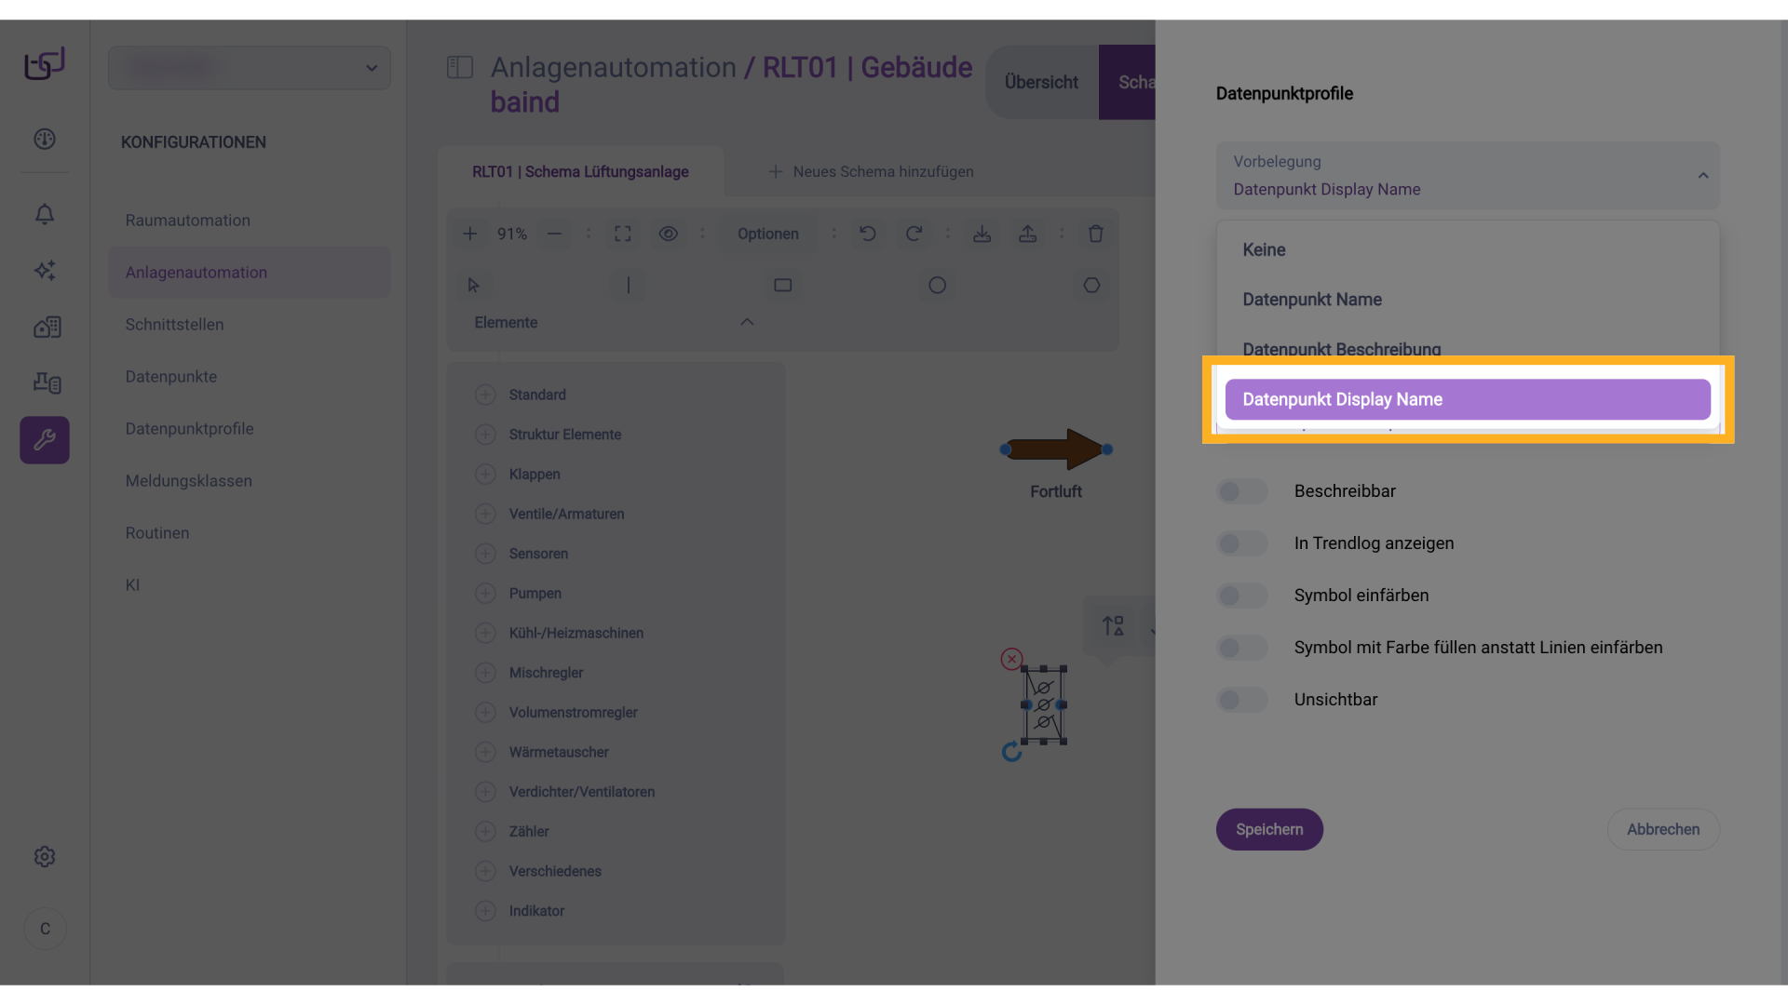Enable the Unsichtbar toggle

(x=1241, y=700)
